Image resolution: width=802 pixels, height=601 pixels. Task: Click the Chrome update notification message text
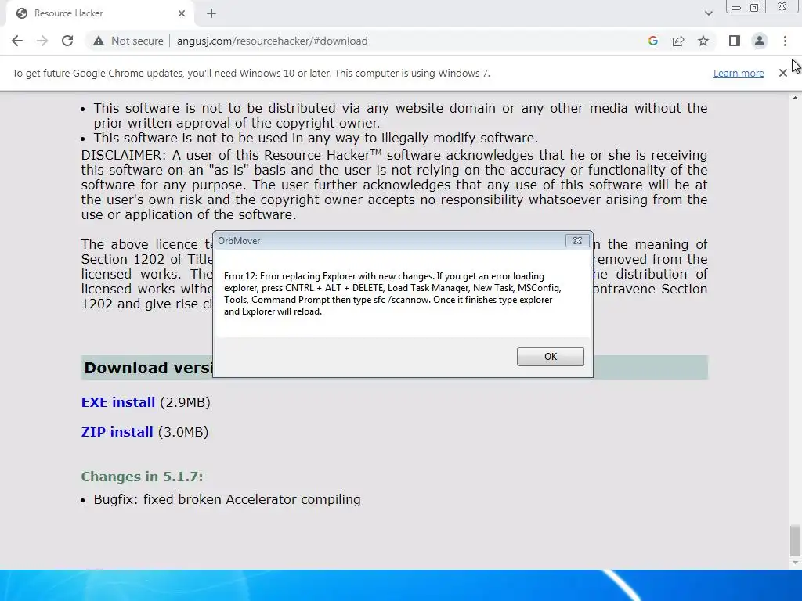(x=251, y=73)
